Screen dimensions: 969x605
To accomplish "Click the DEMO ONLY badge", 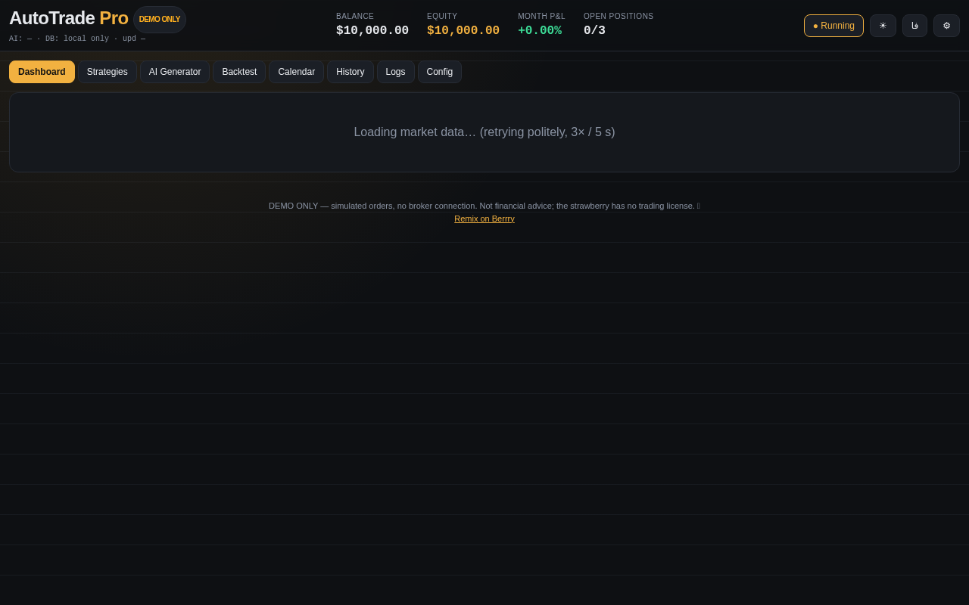I will point(160,20).
